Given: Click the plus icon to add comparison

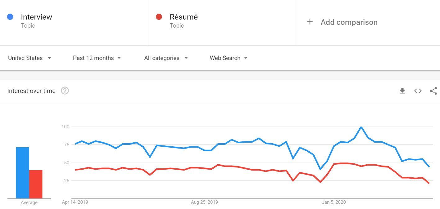Looking at the screenshot, I should (x=310, y=22).
